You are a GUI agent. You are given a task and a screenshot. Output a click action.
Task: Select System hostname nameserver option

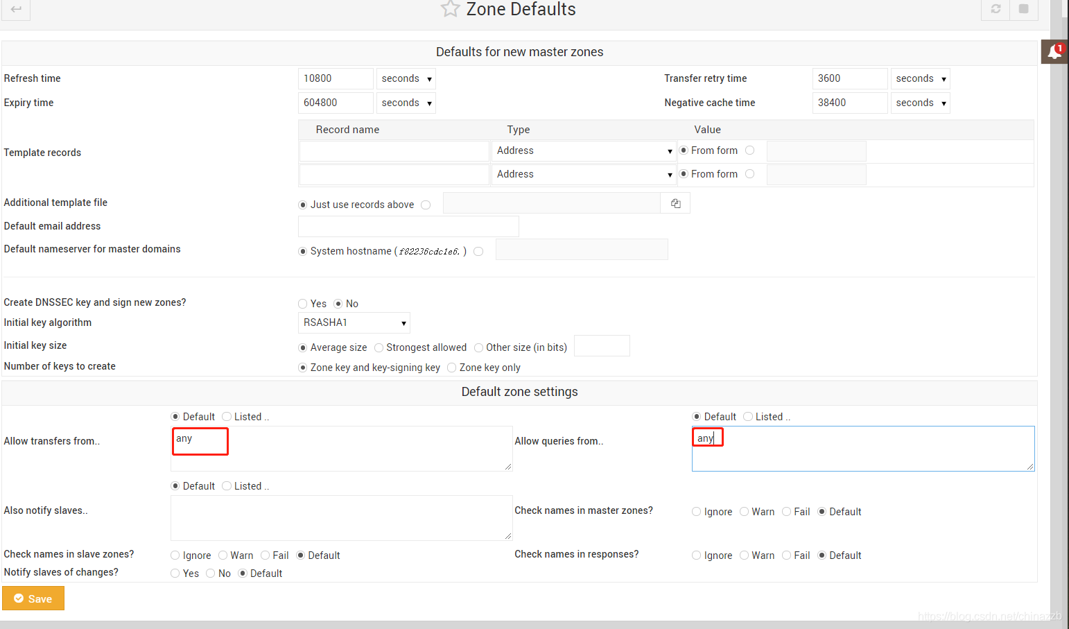point(303,252)
